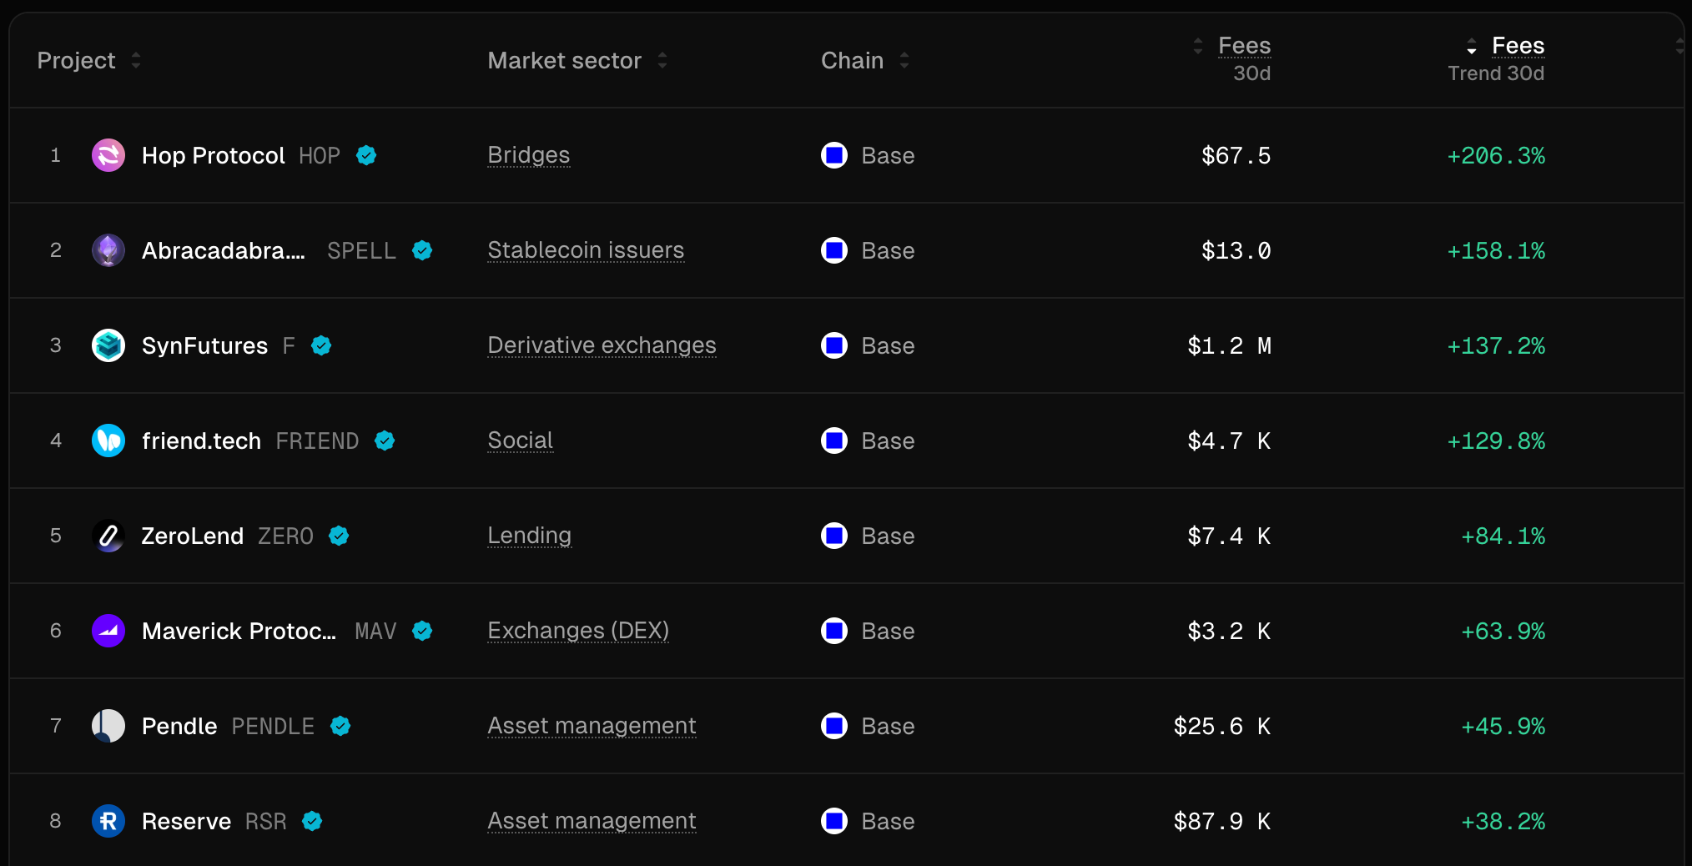Screen dimensions: 1692x866
Task: Click the Abracadabra project logo icon
Action: 108,250
